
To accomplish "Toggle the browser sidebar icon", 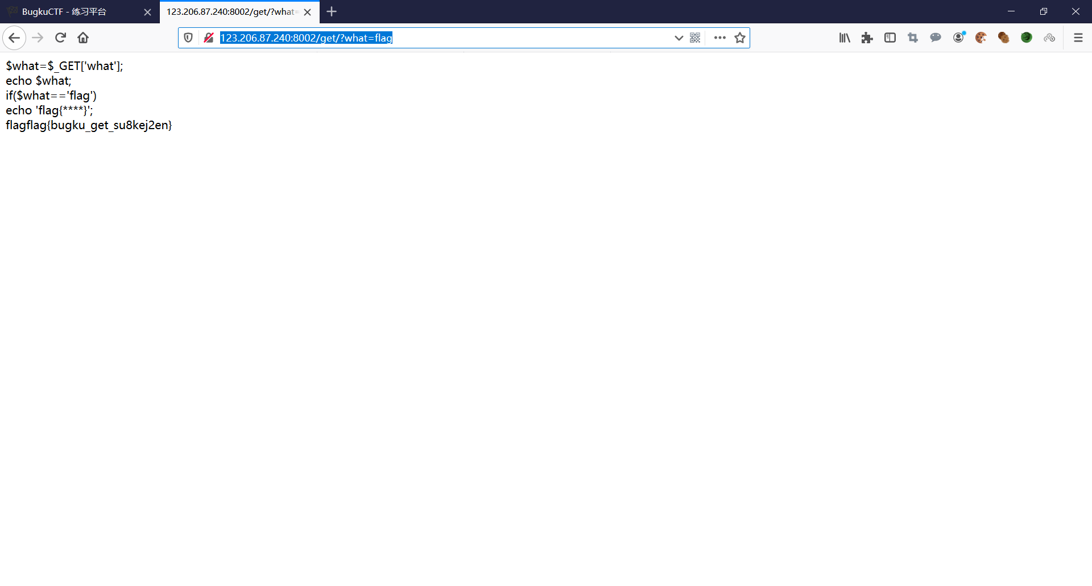I will (x=890, y=38).
